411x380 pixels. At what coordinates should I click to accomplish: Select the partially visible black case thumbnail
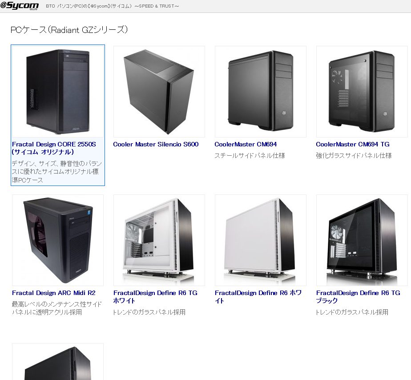click(58, 362)
